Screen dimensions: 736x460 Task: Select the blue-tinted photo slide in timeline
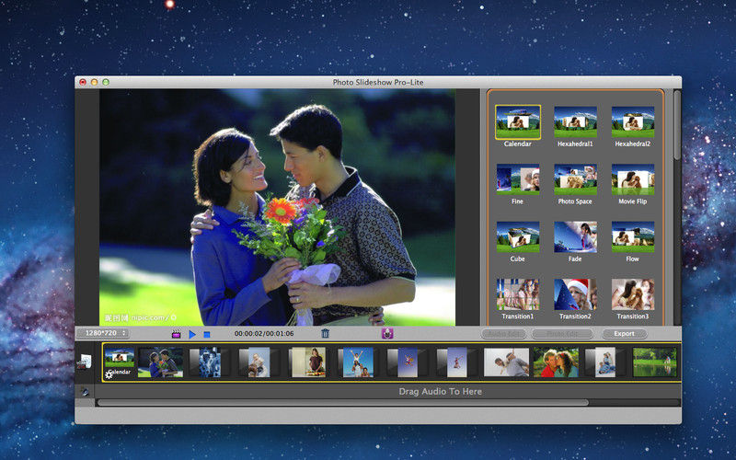pyautogui.click(x=210, y=362)
